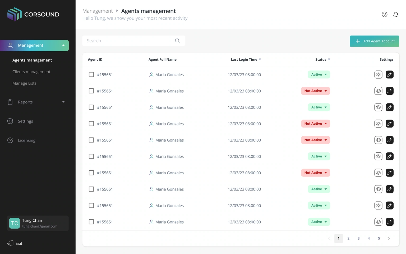Click the person icon in the third row
This screenshot has height=254, width=406.
tap(151, 107)
